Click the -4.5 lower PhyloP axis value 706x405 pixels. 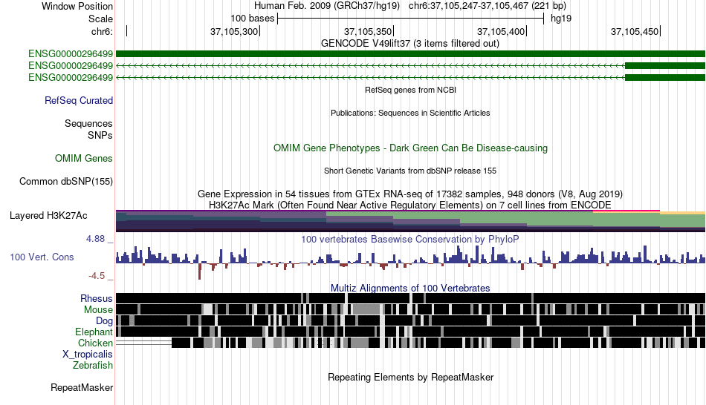[x=97, y=275]
